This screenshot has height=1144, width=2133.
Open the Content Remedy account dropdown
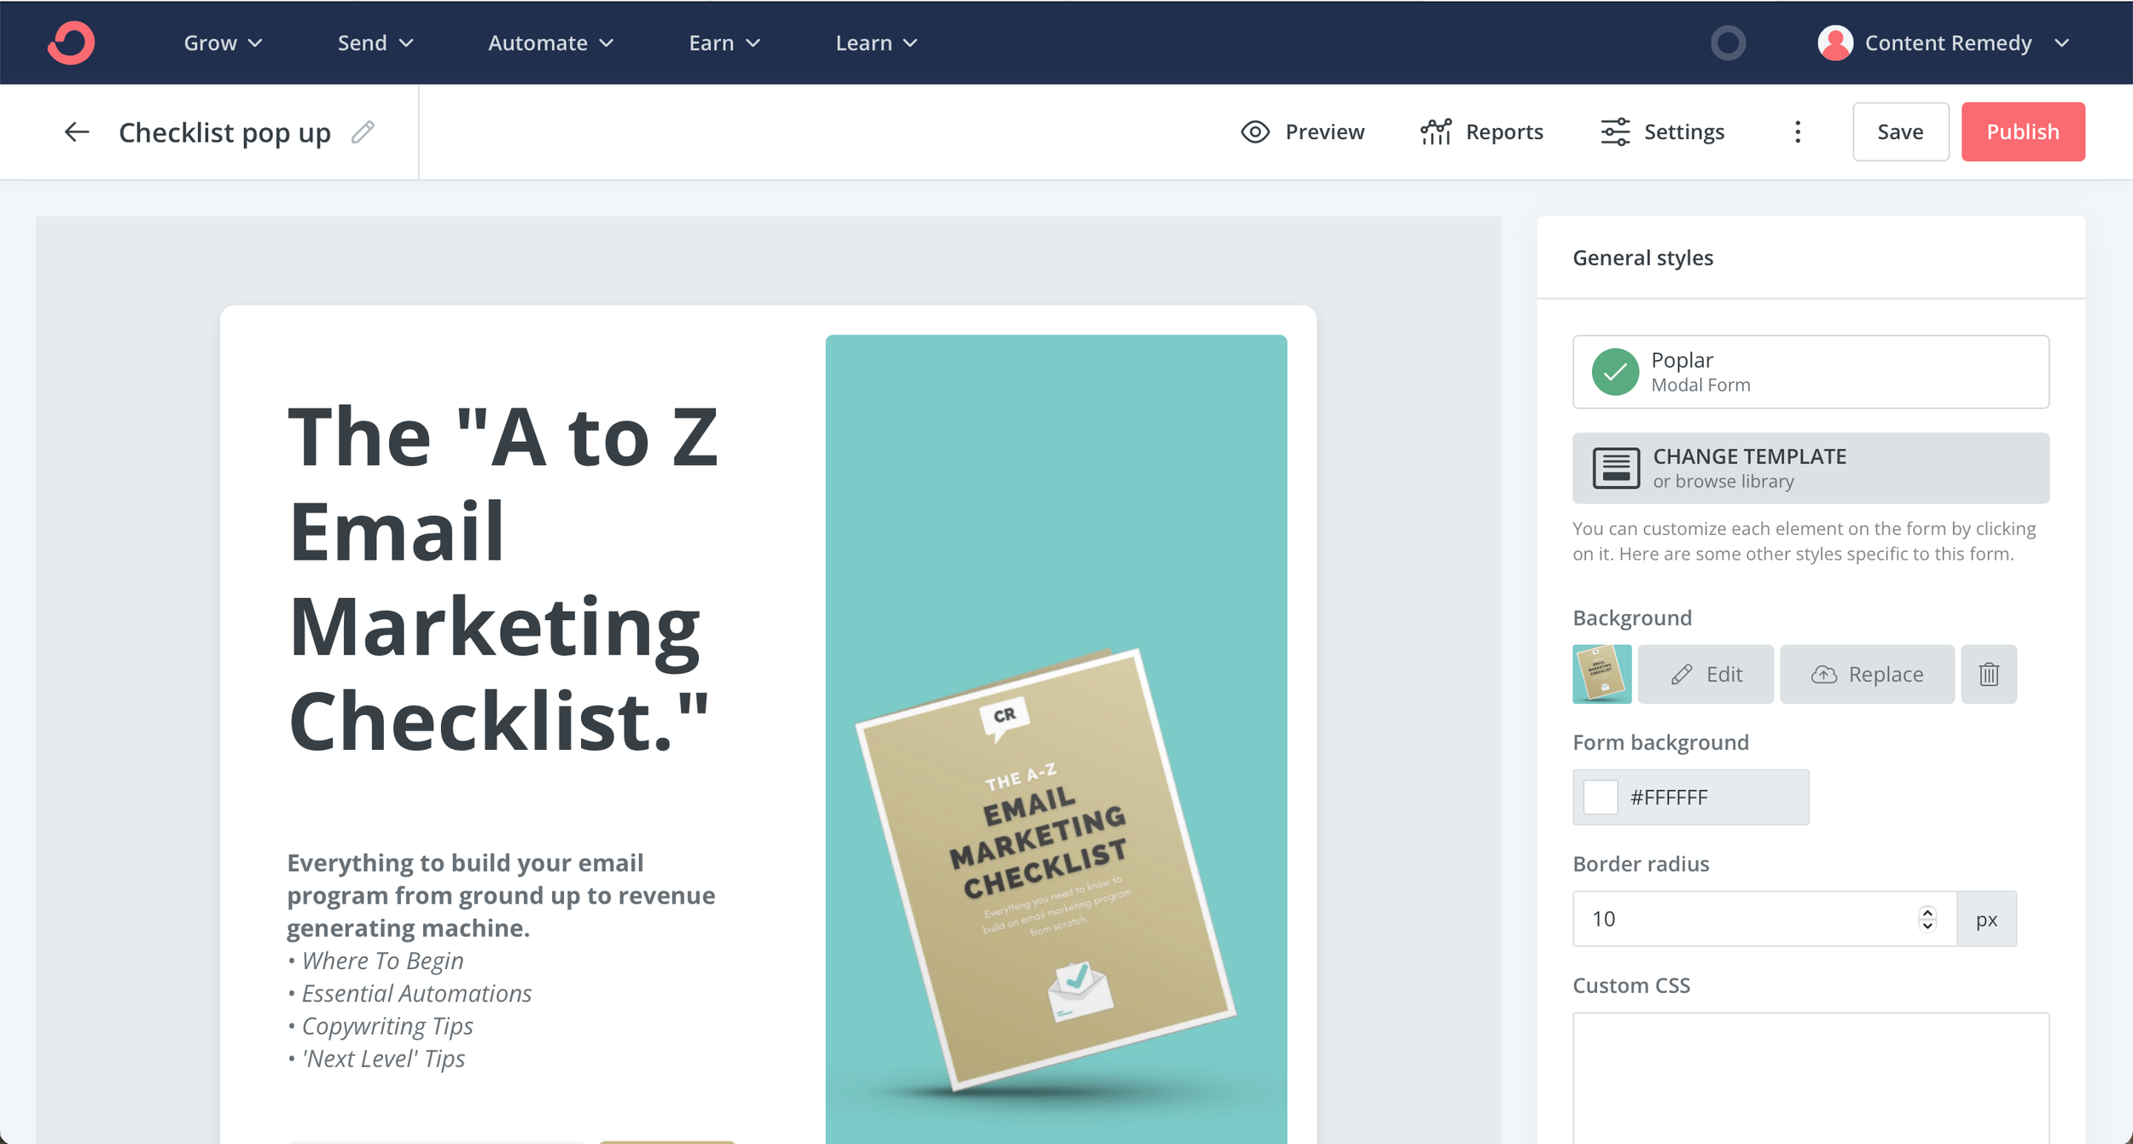pyautogui.click(x=2061, y=43)
